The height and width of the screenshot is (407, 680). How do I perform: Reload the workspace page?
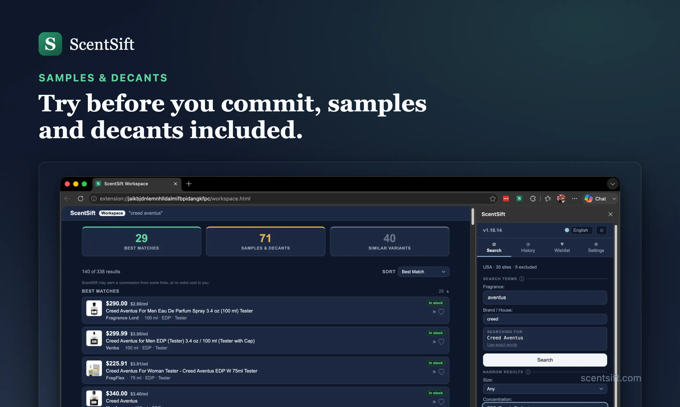point(80,199)
